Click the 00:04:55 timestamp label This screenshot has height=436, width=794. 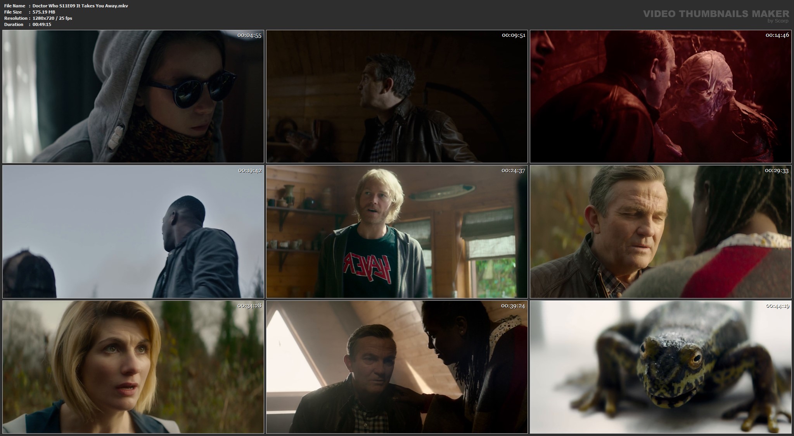249,35
